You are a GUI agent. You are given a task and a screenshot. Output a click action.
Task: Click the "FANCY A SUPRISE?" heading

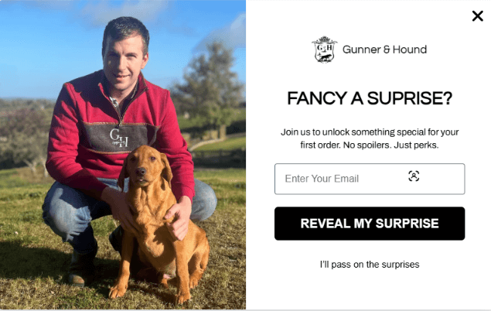point(370,98)
